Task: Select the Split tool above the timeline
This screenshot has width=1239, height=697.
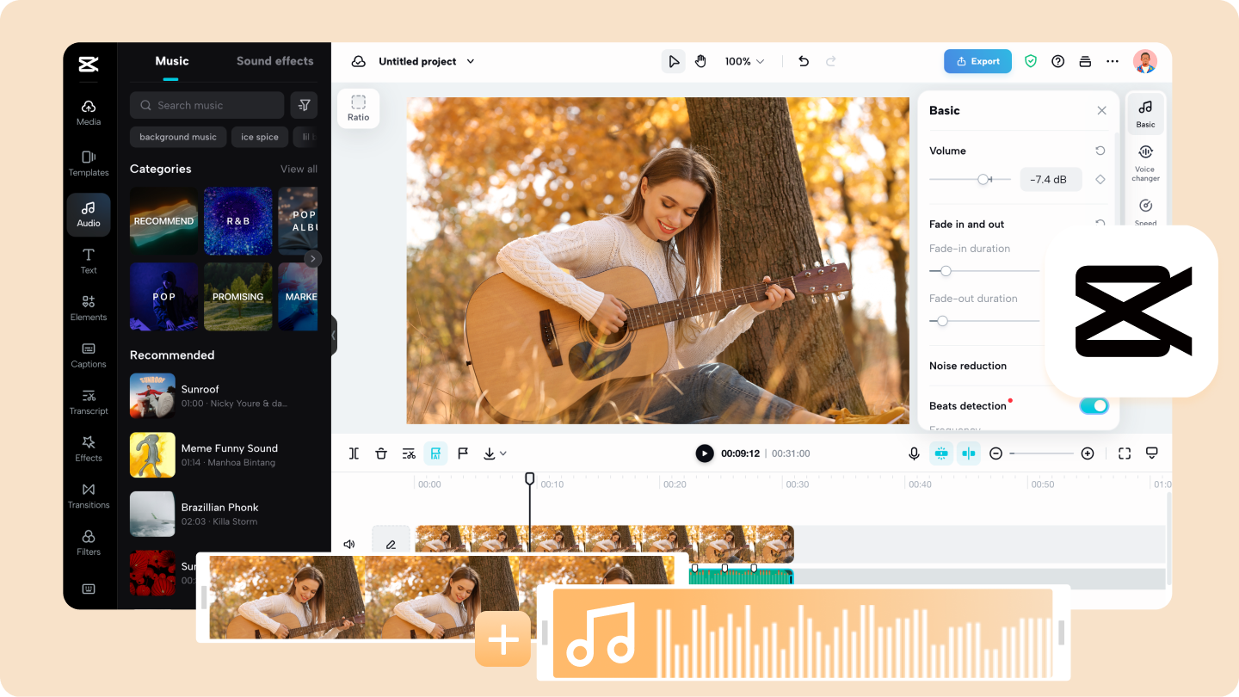Action: (x=353, y=453)
